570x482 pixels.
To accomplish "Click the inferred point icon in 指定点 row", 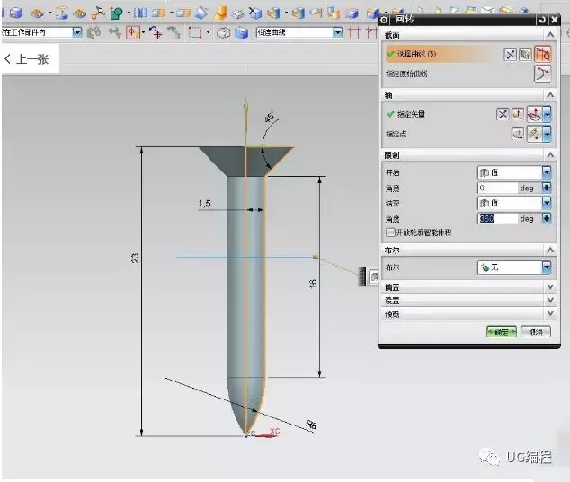I will pos(534,134).
